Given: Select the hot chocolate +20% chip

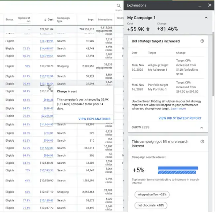Looking at the screenshot, I should point(151,205).
